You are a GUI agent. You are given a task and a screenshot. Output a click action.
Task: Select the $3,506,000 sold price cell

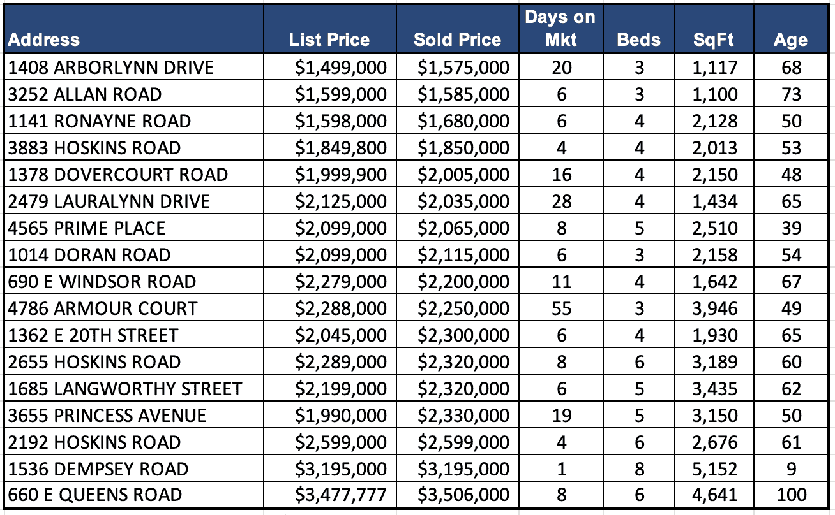click(463, 495)
